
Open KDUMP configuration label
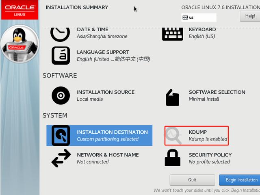point(198,132)
